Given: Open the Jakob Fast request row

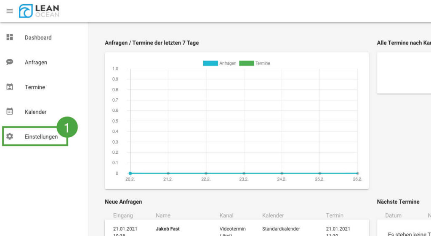Looking at the screenshot, I should coord(168,229).
